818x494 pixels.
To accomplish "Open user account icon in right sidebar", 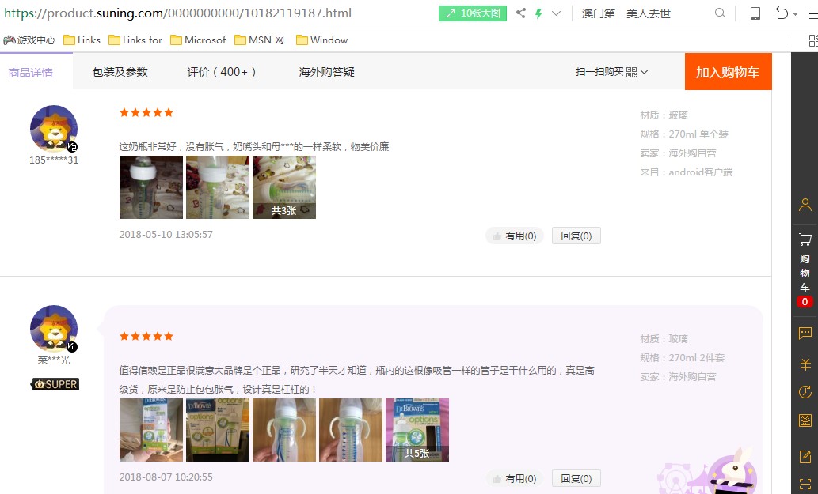I will coord(805,206).
